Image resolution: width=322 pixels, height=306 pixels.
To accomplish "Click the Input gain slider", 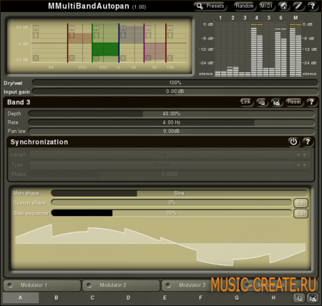I will tap(175, 92).
